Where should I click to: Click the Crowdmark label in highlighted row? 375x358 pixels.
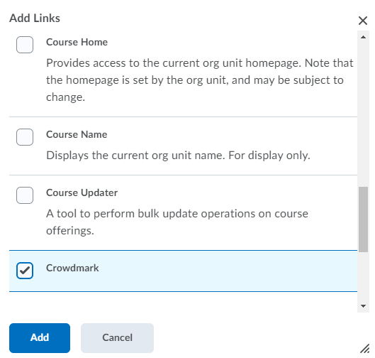[72, 268]
